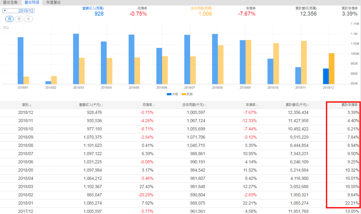Click the revenue cell 935,536
Viewport: 361px width, 214px height.
tap(94, 121)
